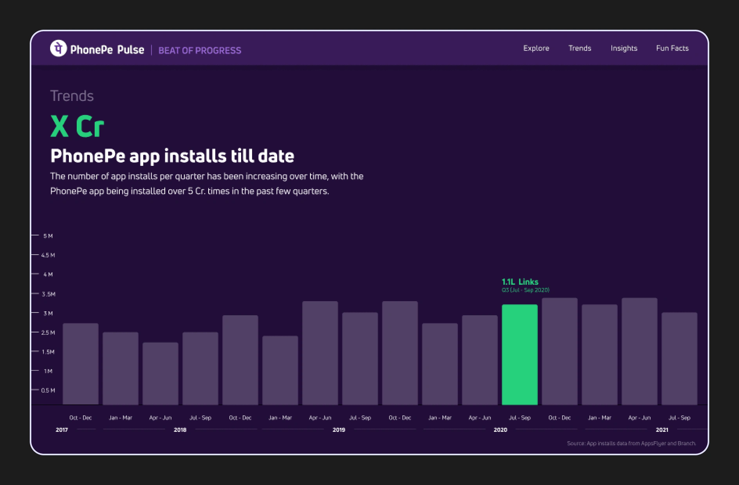Open the Explore navigation item

536,48
